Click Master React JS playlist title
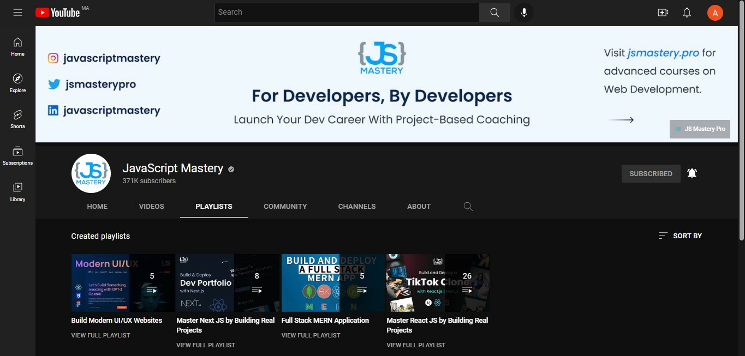Viewport: 745px width, 356px height. coord(437,325)
